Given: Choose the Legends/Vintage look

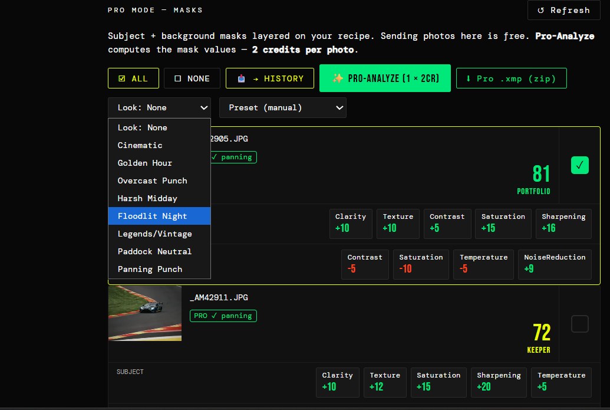Looking at the screenshot, I should tap(160, 234).
